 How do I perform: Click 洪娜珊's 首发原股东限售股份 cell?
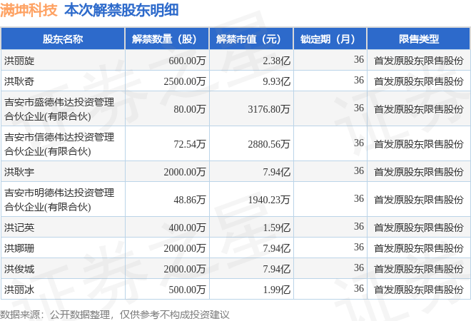[x=419, y=248]
